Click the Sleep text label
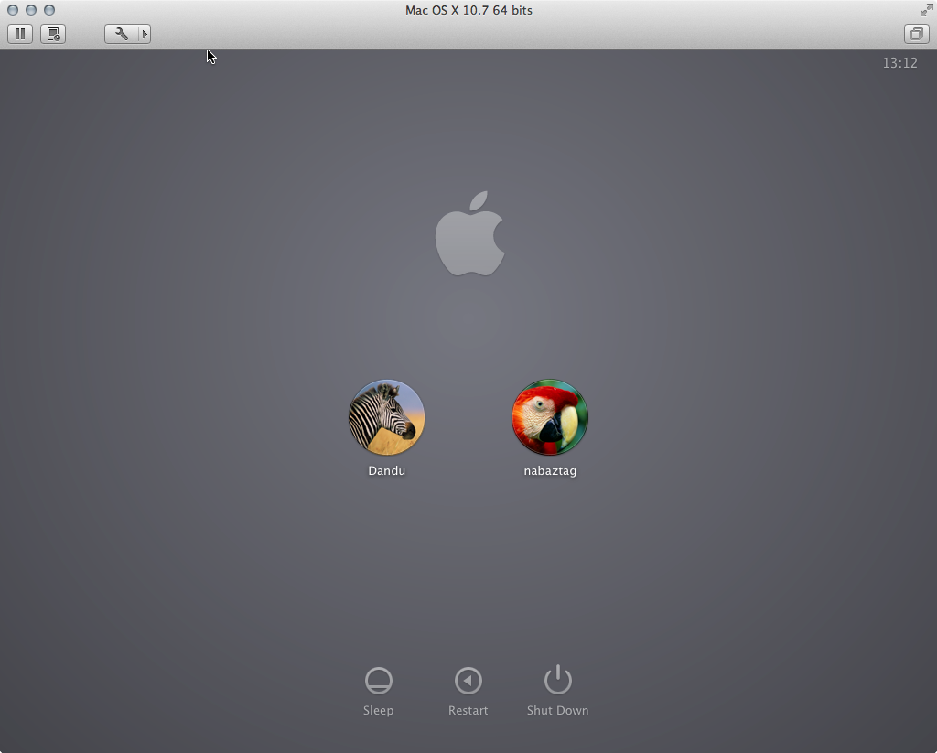The width and height of the screenshot is (937, 753). tap(378, 711)
